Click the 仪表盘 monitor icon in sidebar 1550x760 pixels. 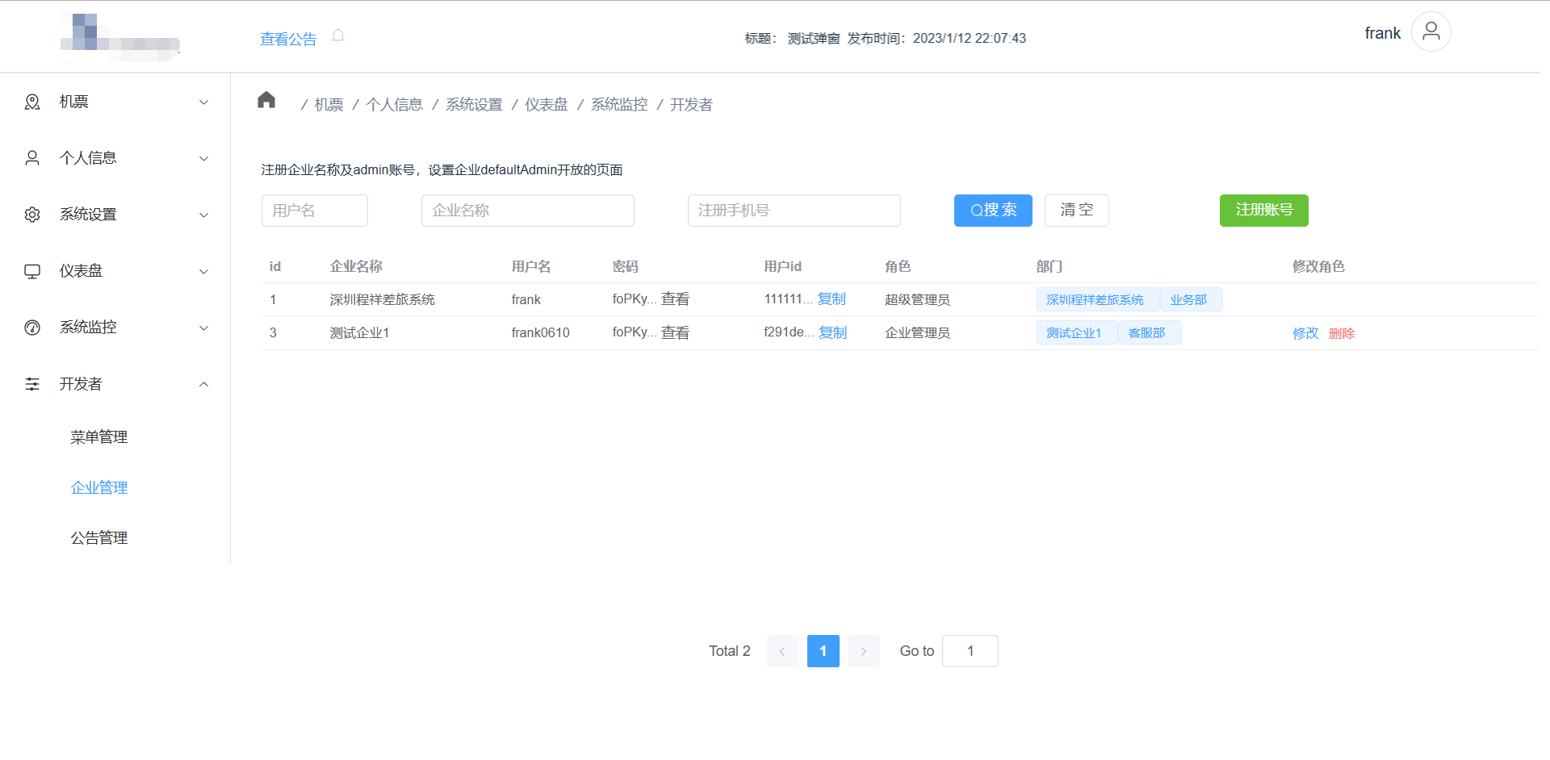click(x=32, y=271)
